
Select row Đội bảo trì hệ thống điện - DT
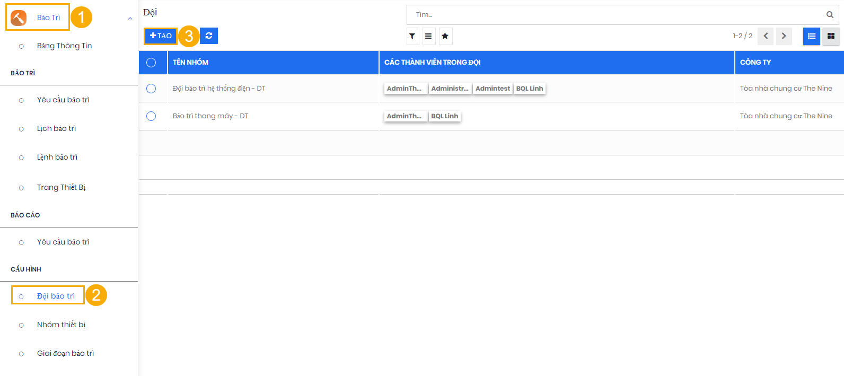[x=151, y=89]
